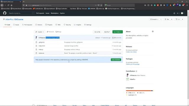
Task: Open the 22 commits history link
Action: [x=117, y=38]
